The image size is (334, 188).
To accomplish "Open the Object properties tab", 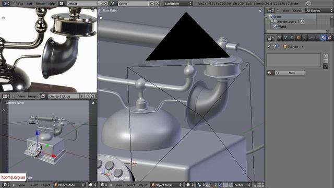I will point(299,38).
